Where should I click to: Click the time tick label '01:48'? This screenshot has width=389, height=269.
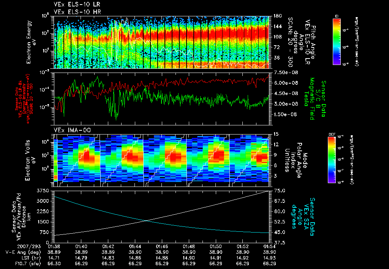point(189,247)
